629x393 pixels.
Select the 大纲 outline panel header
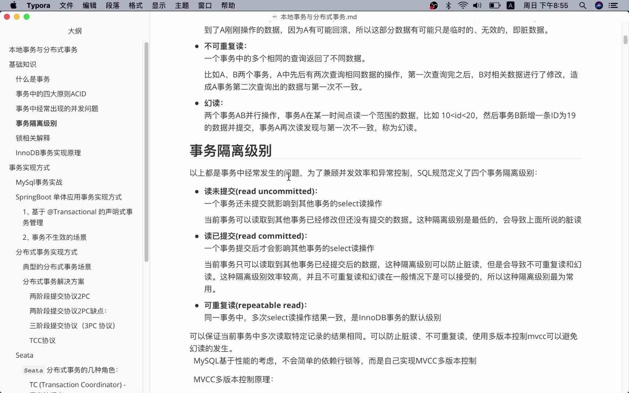tap(75, 31)
